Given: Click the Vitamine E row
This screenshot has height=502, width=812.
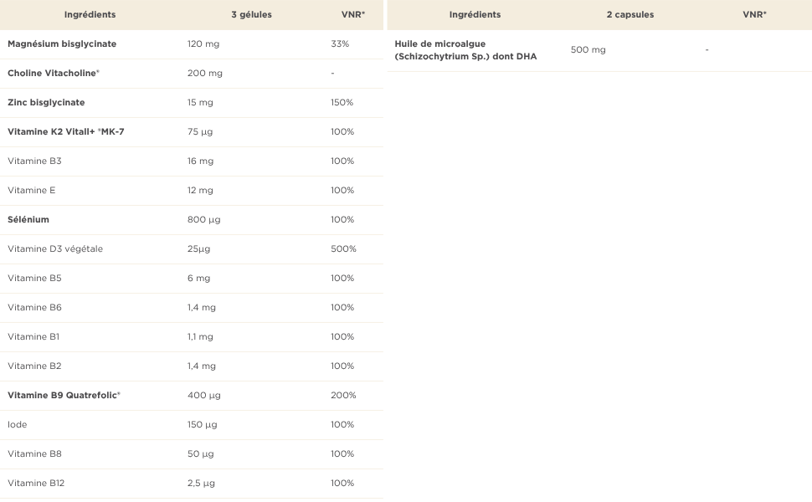Looking at the screenshot, I should coord(31,190).
